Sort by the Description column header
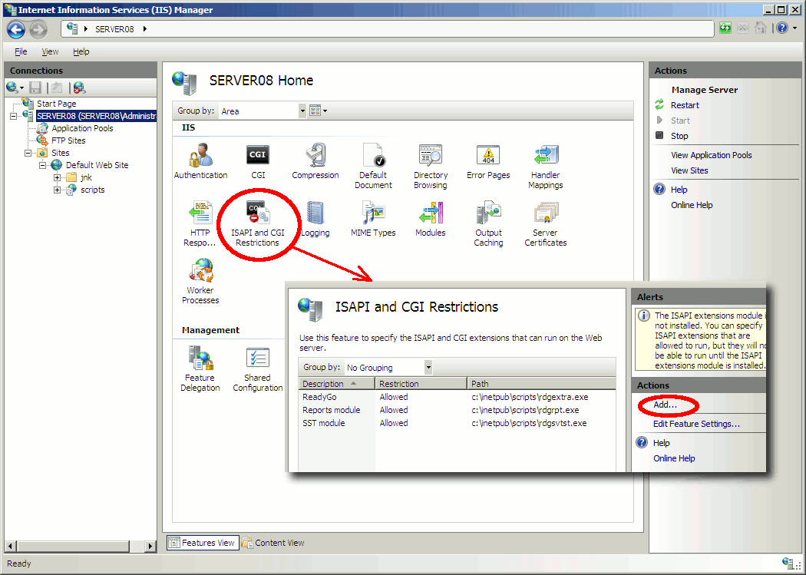The height and width of the screenshot is (575, 806). tap(337, 383)
